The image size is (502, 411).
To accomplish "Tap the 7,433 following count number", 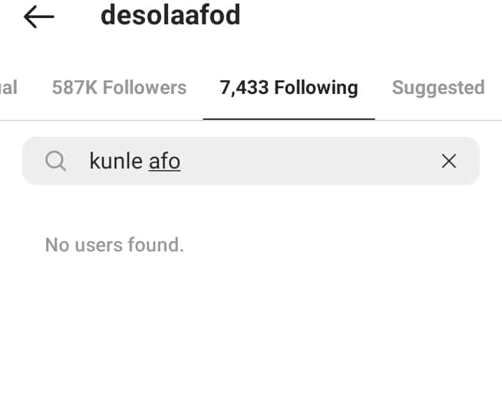I will (x=244, y=88).
